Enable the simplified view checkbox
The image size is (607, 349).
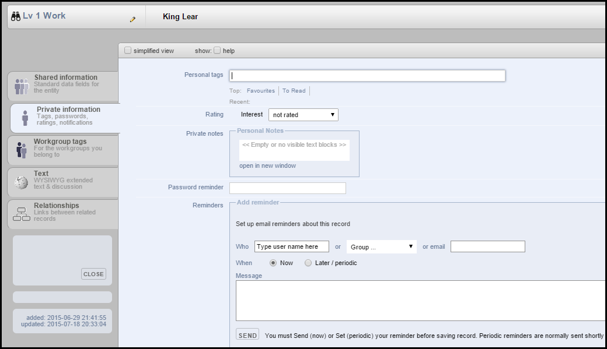pyautogui.click(x=128, y=50)
